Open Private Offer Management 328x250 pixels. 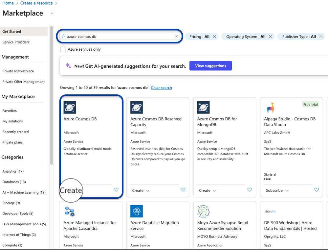pos(23,82)
